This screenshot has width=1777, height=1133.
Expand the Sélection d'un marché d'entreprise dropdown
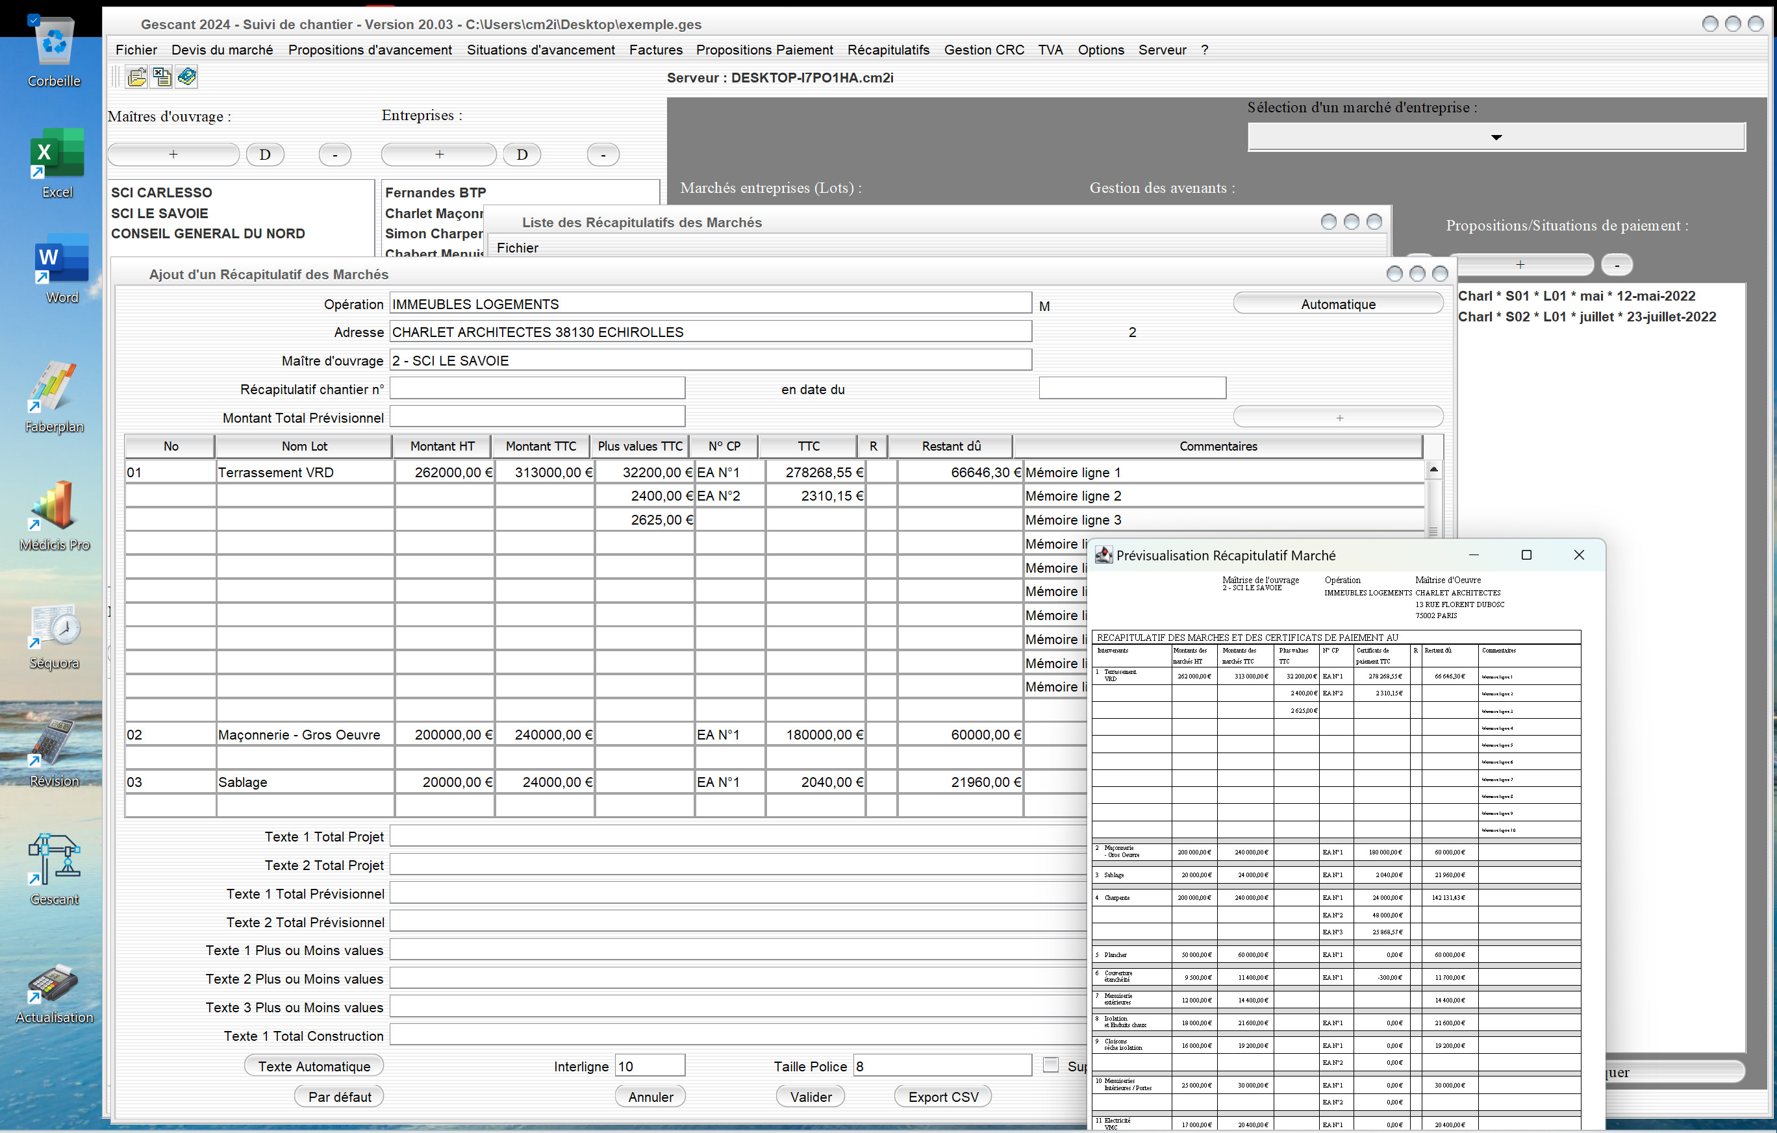(x=1496, y=137)
